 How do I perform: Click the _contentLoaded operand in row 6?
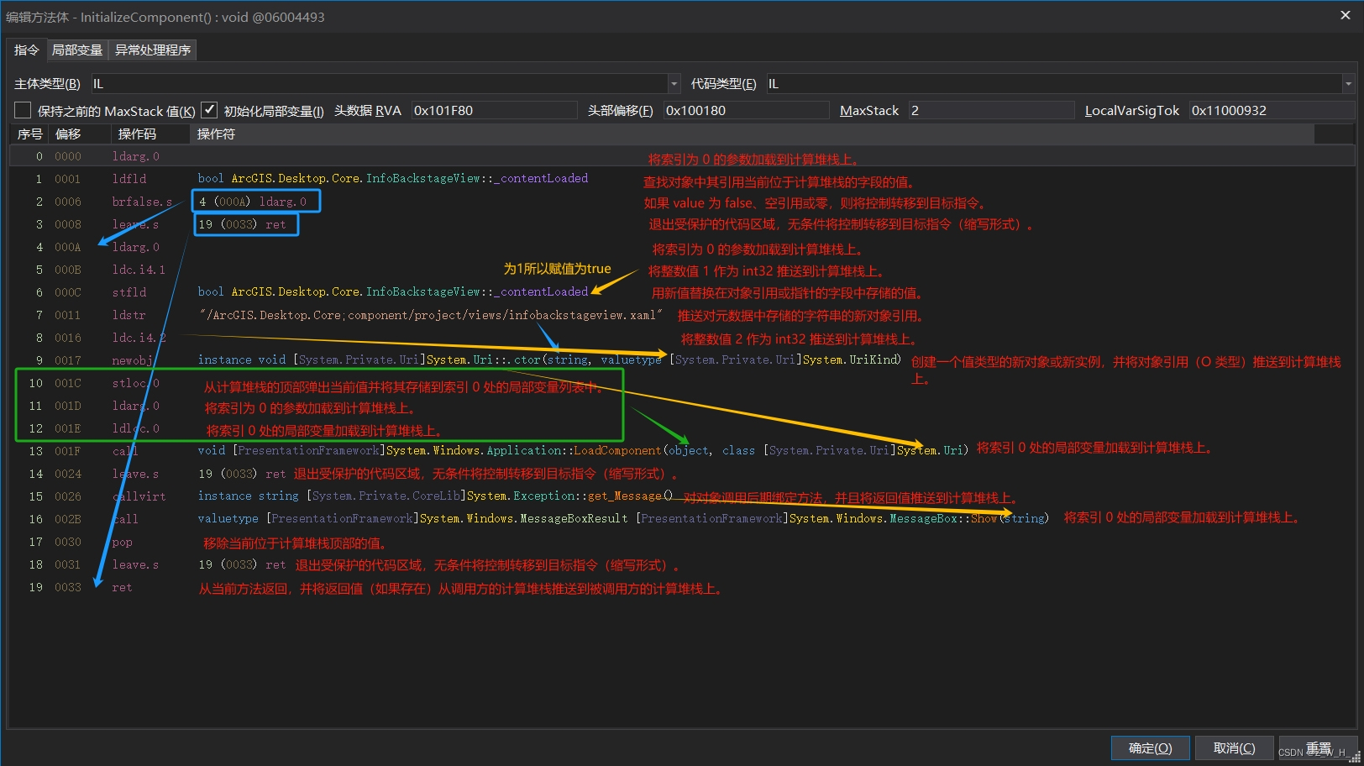coord(393,291)
